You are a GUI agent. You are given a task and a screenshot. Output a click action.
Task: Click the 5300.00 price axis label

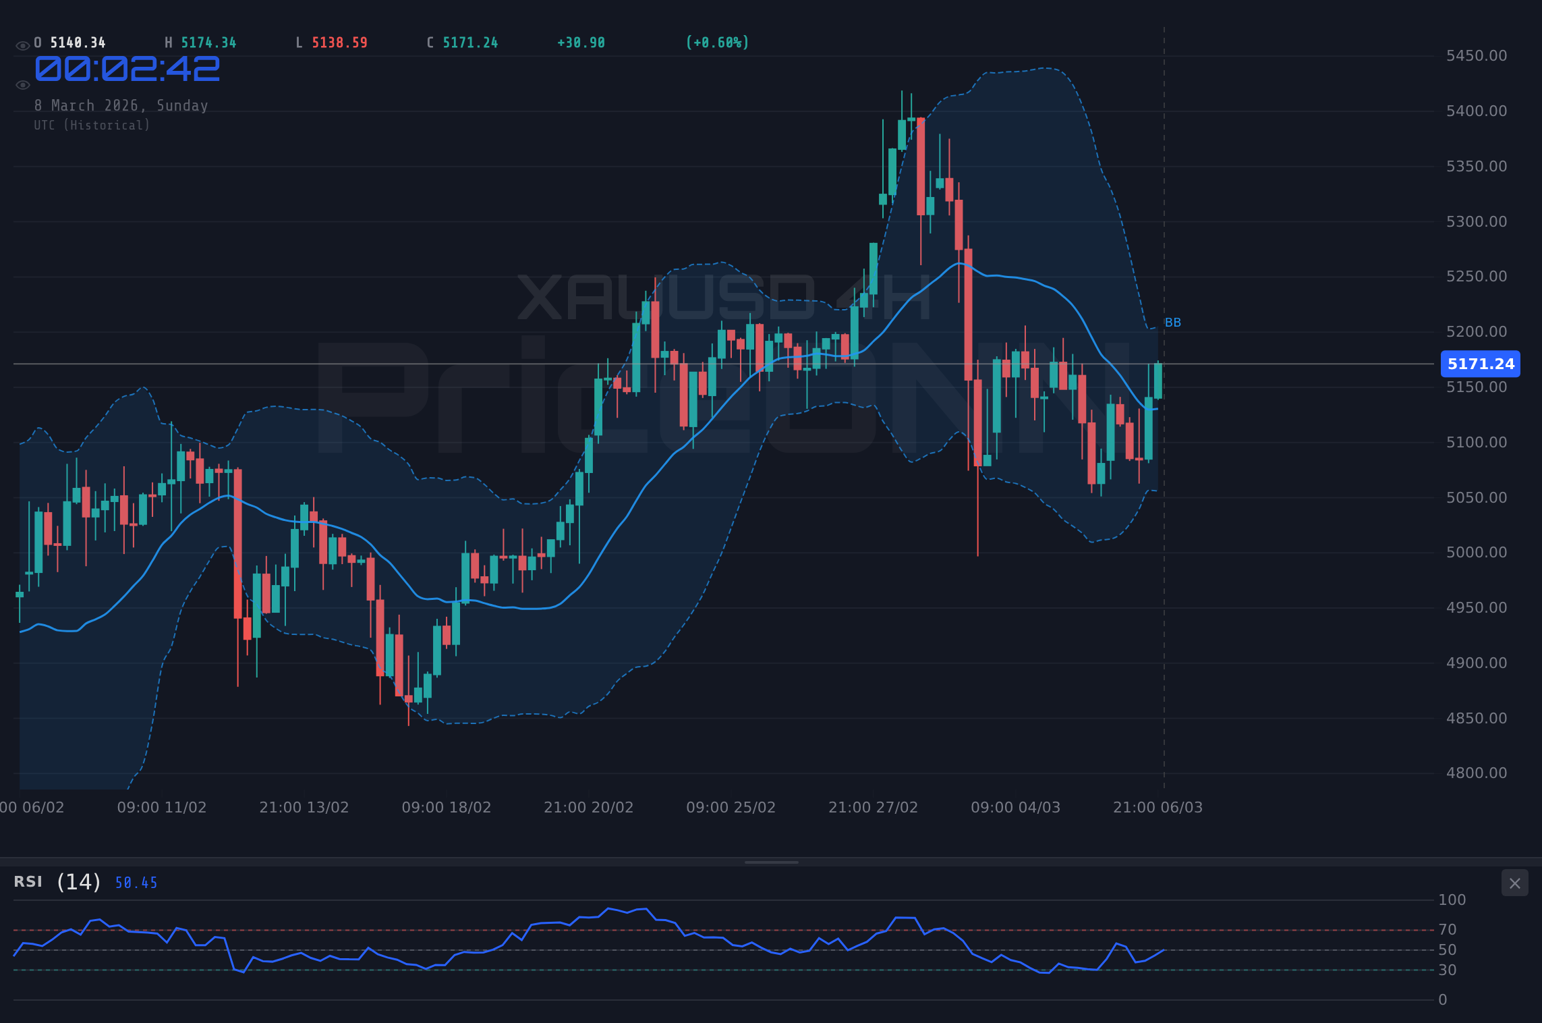click(1476, 221)
